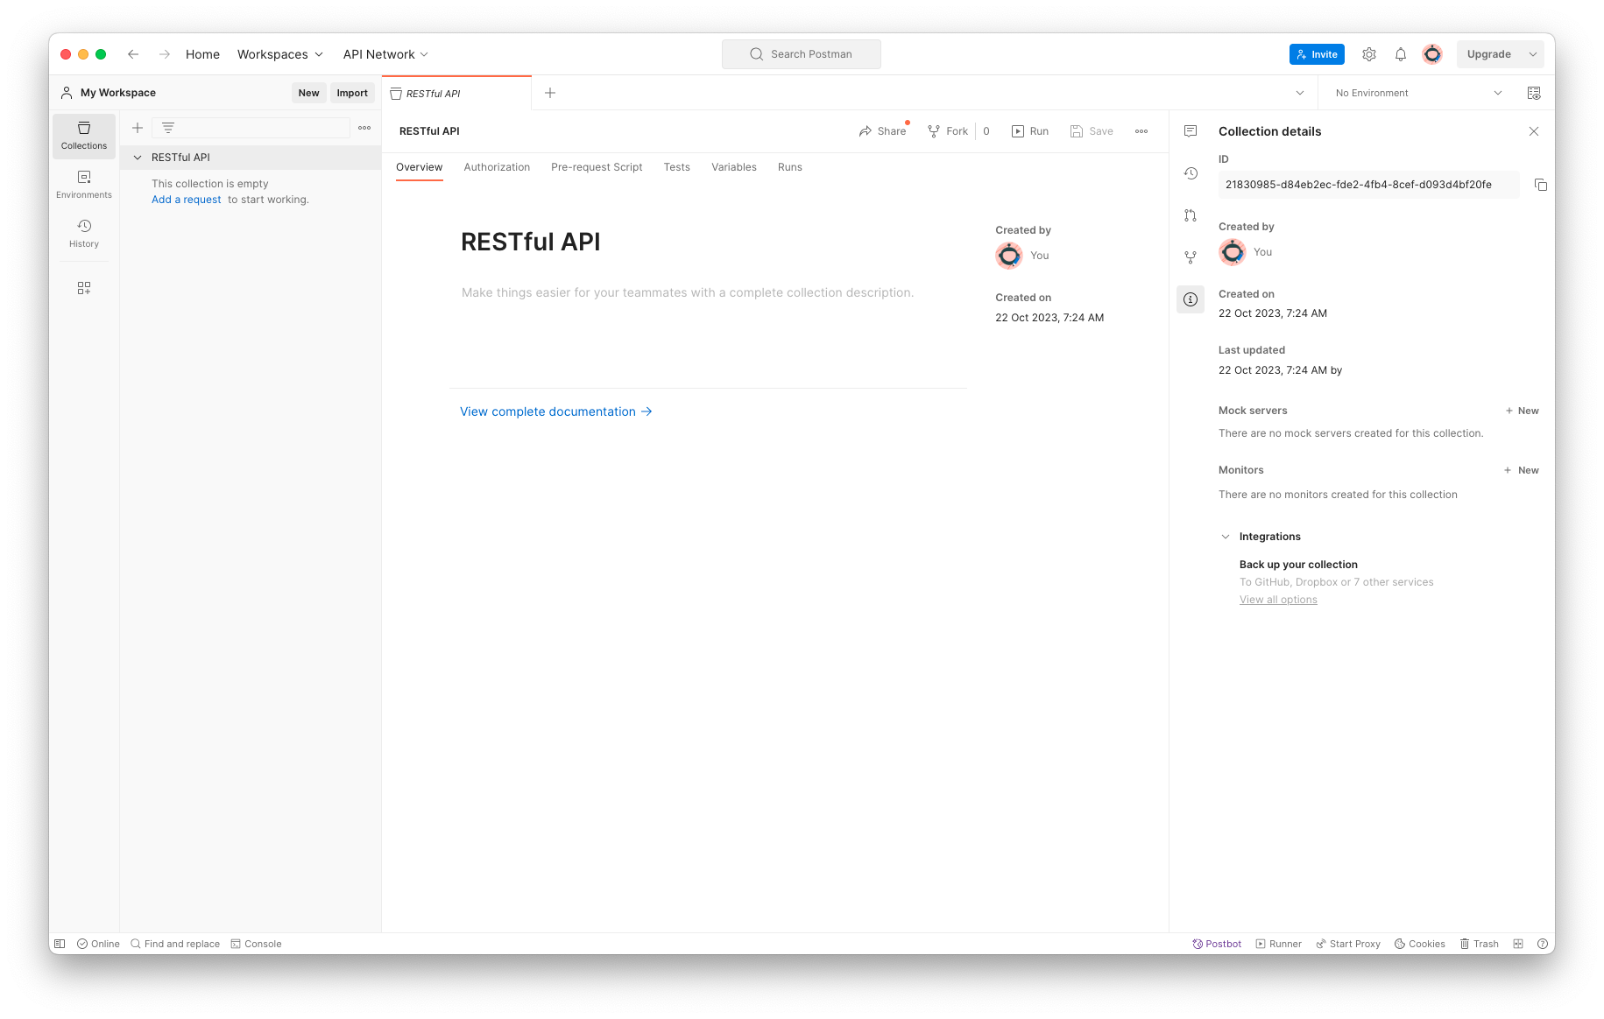Click Start Proxy in the status bar

[x=1348, y=944]
